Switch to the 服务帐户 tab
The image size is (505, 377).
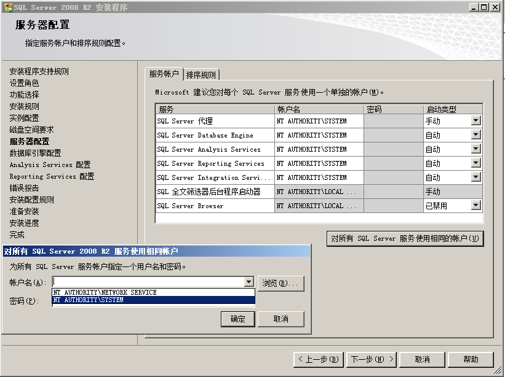tap(164, 74)
